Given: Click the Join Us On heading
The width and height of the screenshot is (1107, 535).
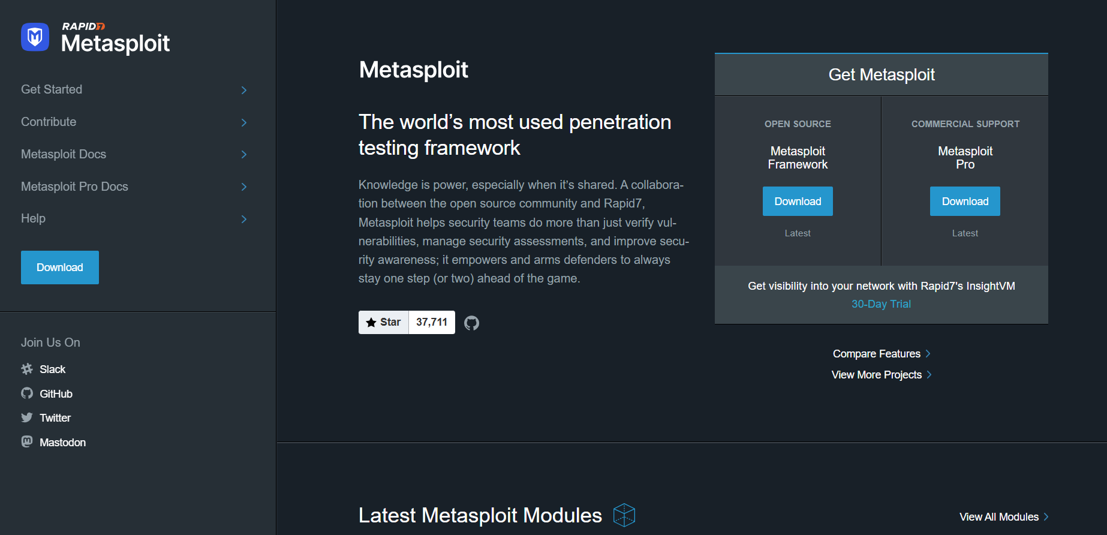Looking at the screenshot, I should pyautogui.click(x=50, y=342).
